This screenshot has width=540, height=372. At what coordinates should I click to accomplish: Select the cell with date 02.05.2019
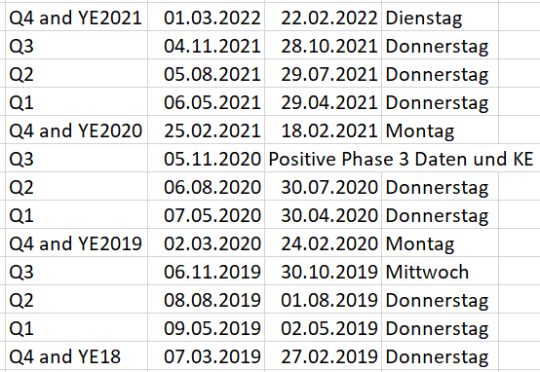coord(323,327)
